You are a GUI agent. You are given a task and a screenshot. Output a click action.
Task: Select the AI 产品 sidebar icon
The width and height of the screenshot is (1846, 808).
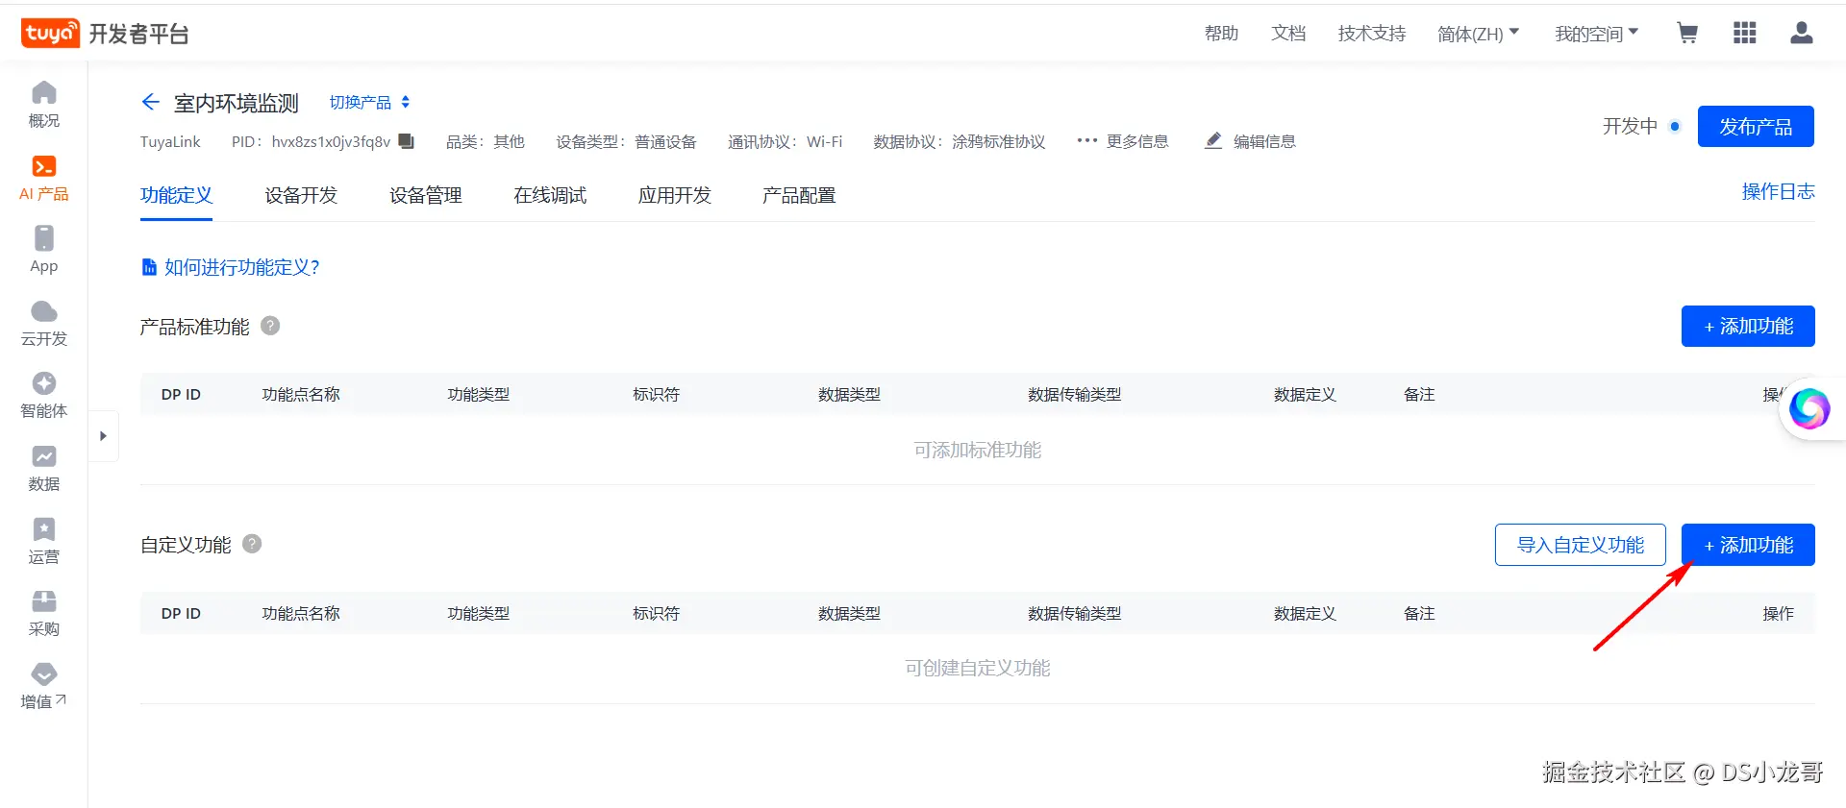point(44,178)
